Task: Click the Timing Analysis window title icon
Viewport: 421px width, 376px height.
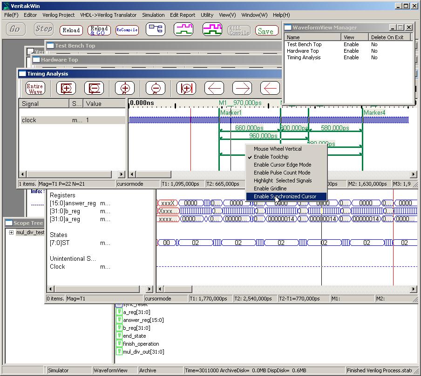Action: 22,73
